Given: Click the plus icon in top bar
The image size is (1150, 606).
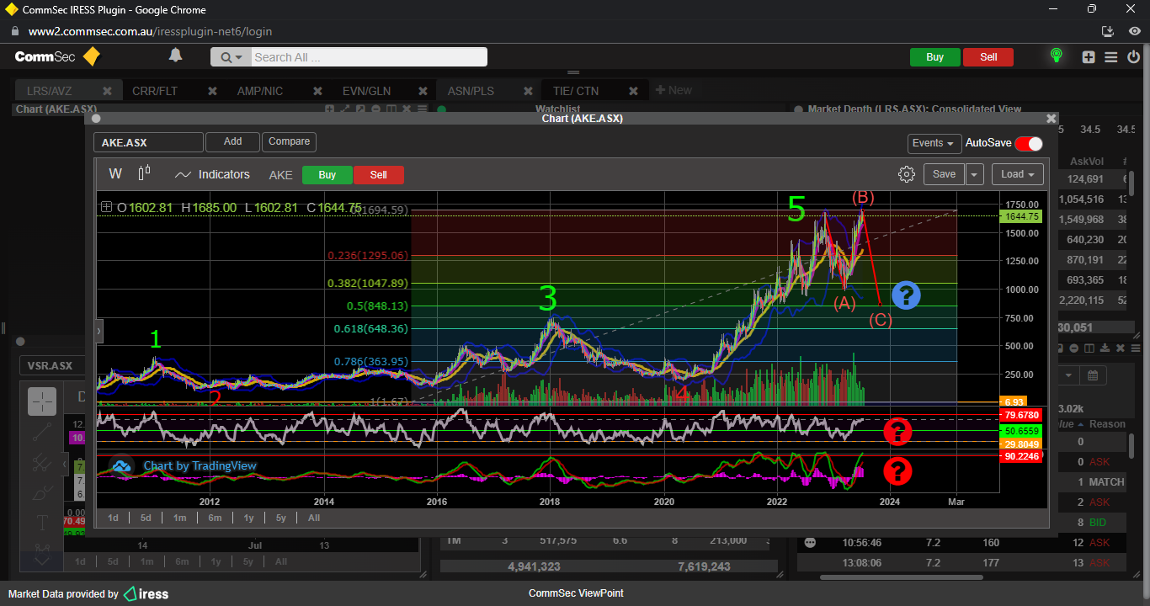Looking at the screenshot, I should [x=1089, y=57].
